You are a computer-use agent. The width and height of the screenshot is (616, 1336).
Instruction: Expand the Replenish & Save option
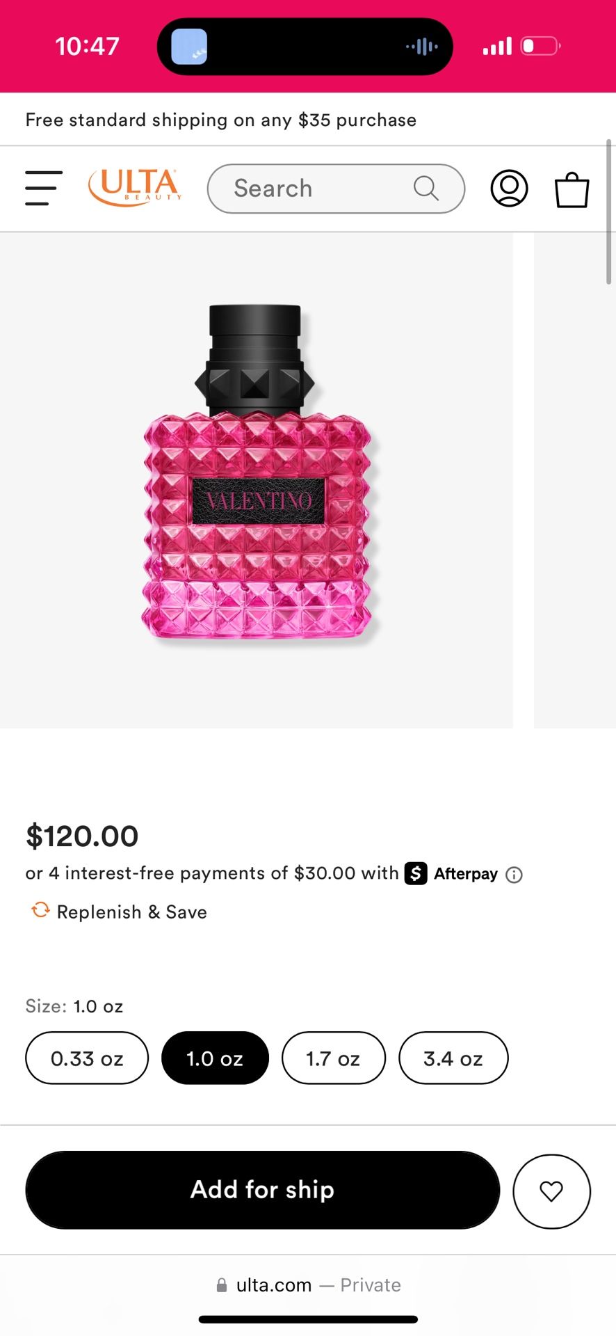pyautogui.click(x=131, y=912)
